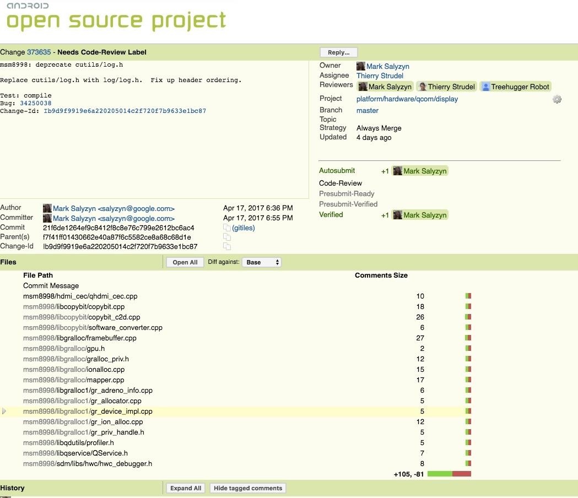Click the Treehugger Robot reviewer chip
578x498 pixels.
[515, 86]
